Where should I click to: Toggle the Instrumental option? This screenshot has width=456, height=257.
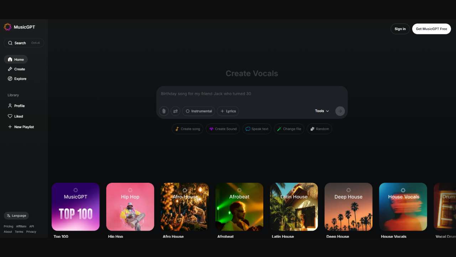(198, 111)
